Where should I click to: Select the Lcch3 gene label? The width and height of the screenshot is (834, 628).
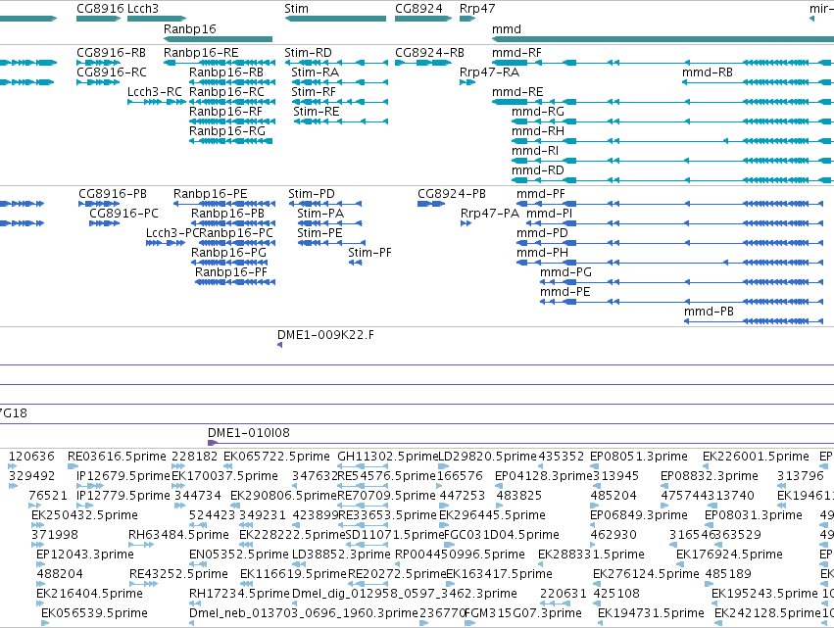point(143,9)
